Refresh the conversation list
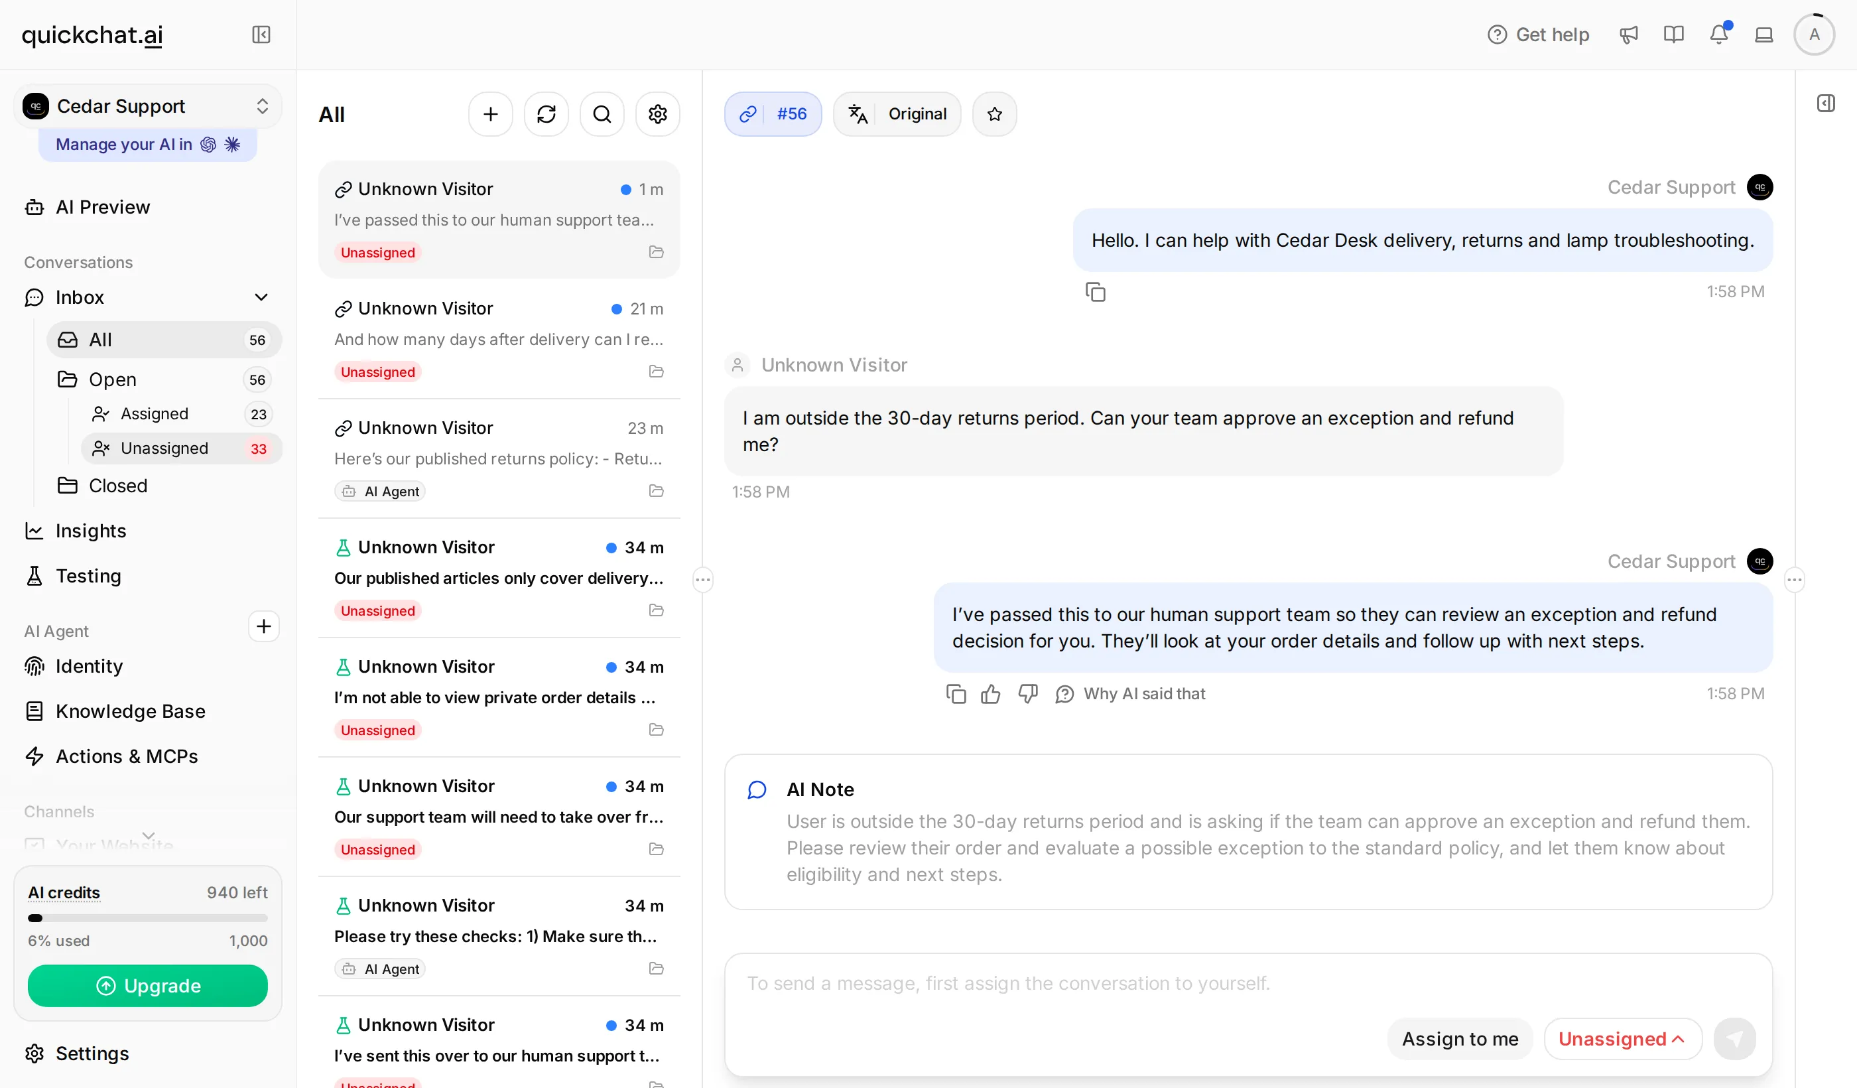This screenshot has height=1088, width=1857. pos(546,114)
